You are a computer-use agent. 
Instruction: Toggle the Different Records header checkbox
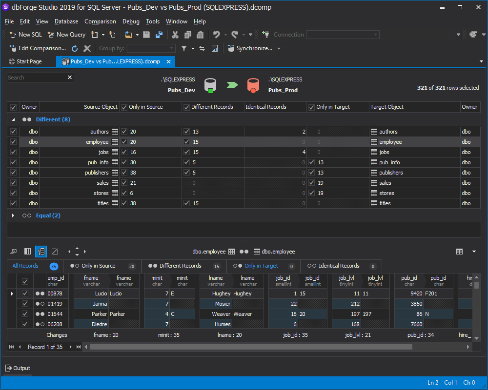pyautogui.click(x=186, y=107)
